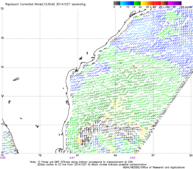
Task: Click the "5" label under the color bar
Action: 120,7
